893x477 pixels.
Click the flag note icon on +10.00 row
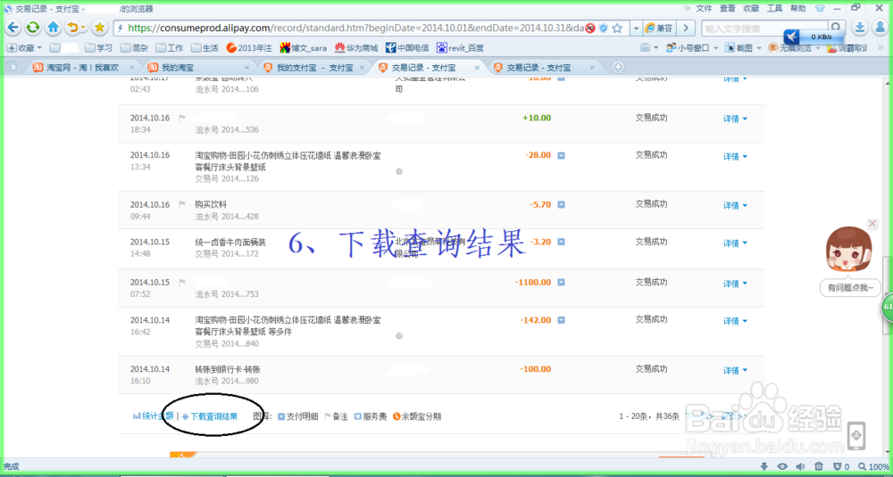pyautogui.click(x=182, y=119)
